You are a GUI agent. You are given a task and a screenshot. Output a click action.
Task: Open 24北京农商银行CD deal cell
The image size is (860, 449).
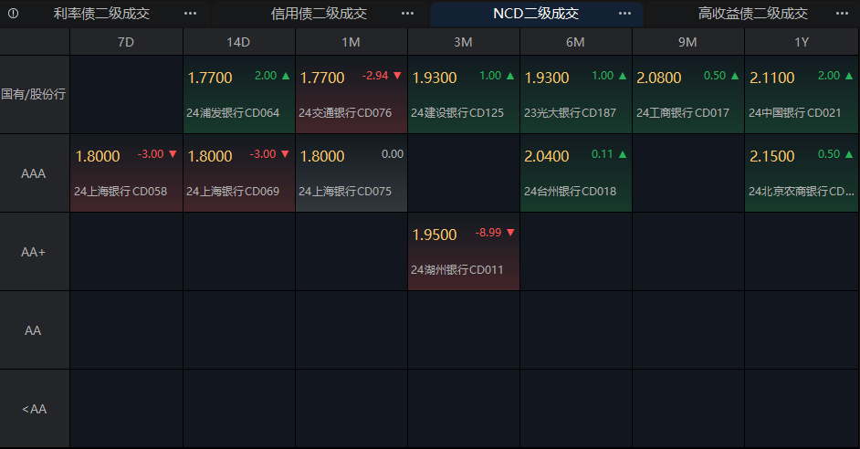(x=802, y=173)
